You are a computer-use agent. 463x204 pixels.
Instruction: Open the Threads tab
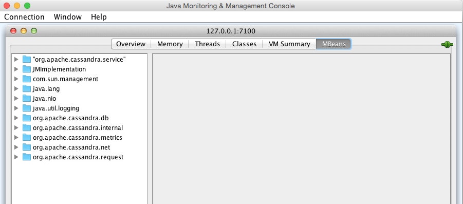[207, 44]
